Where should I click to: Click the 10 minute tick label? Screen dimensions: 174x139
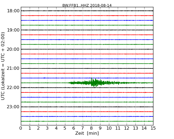[x=109, y=128]
